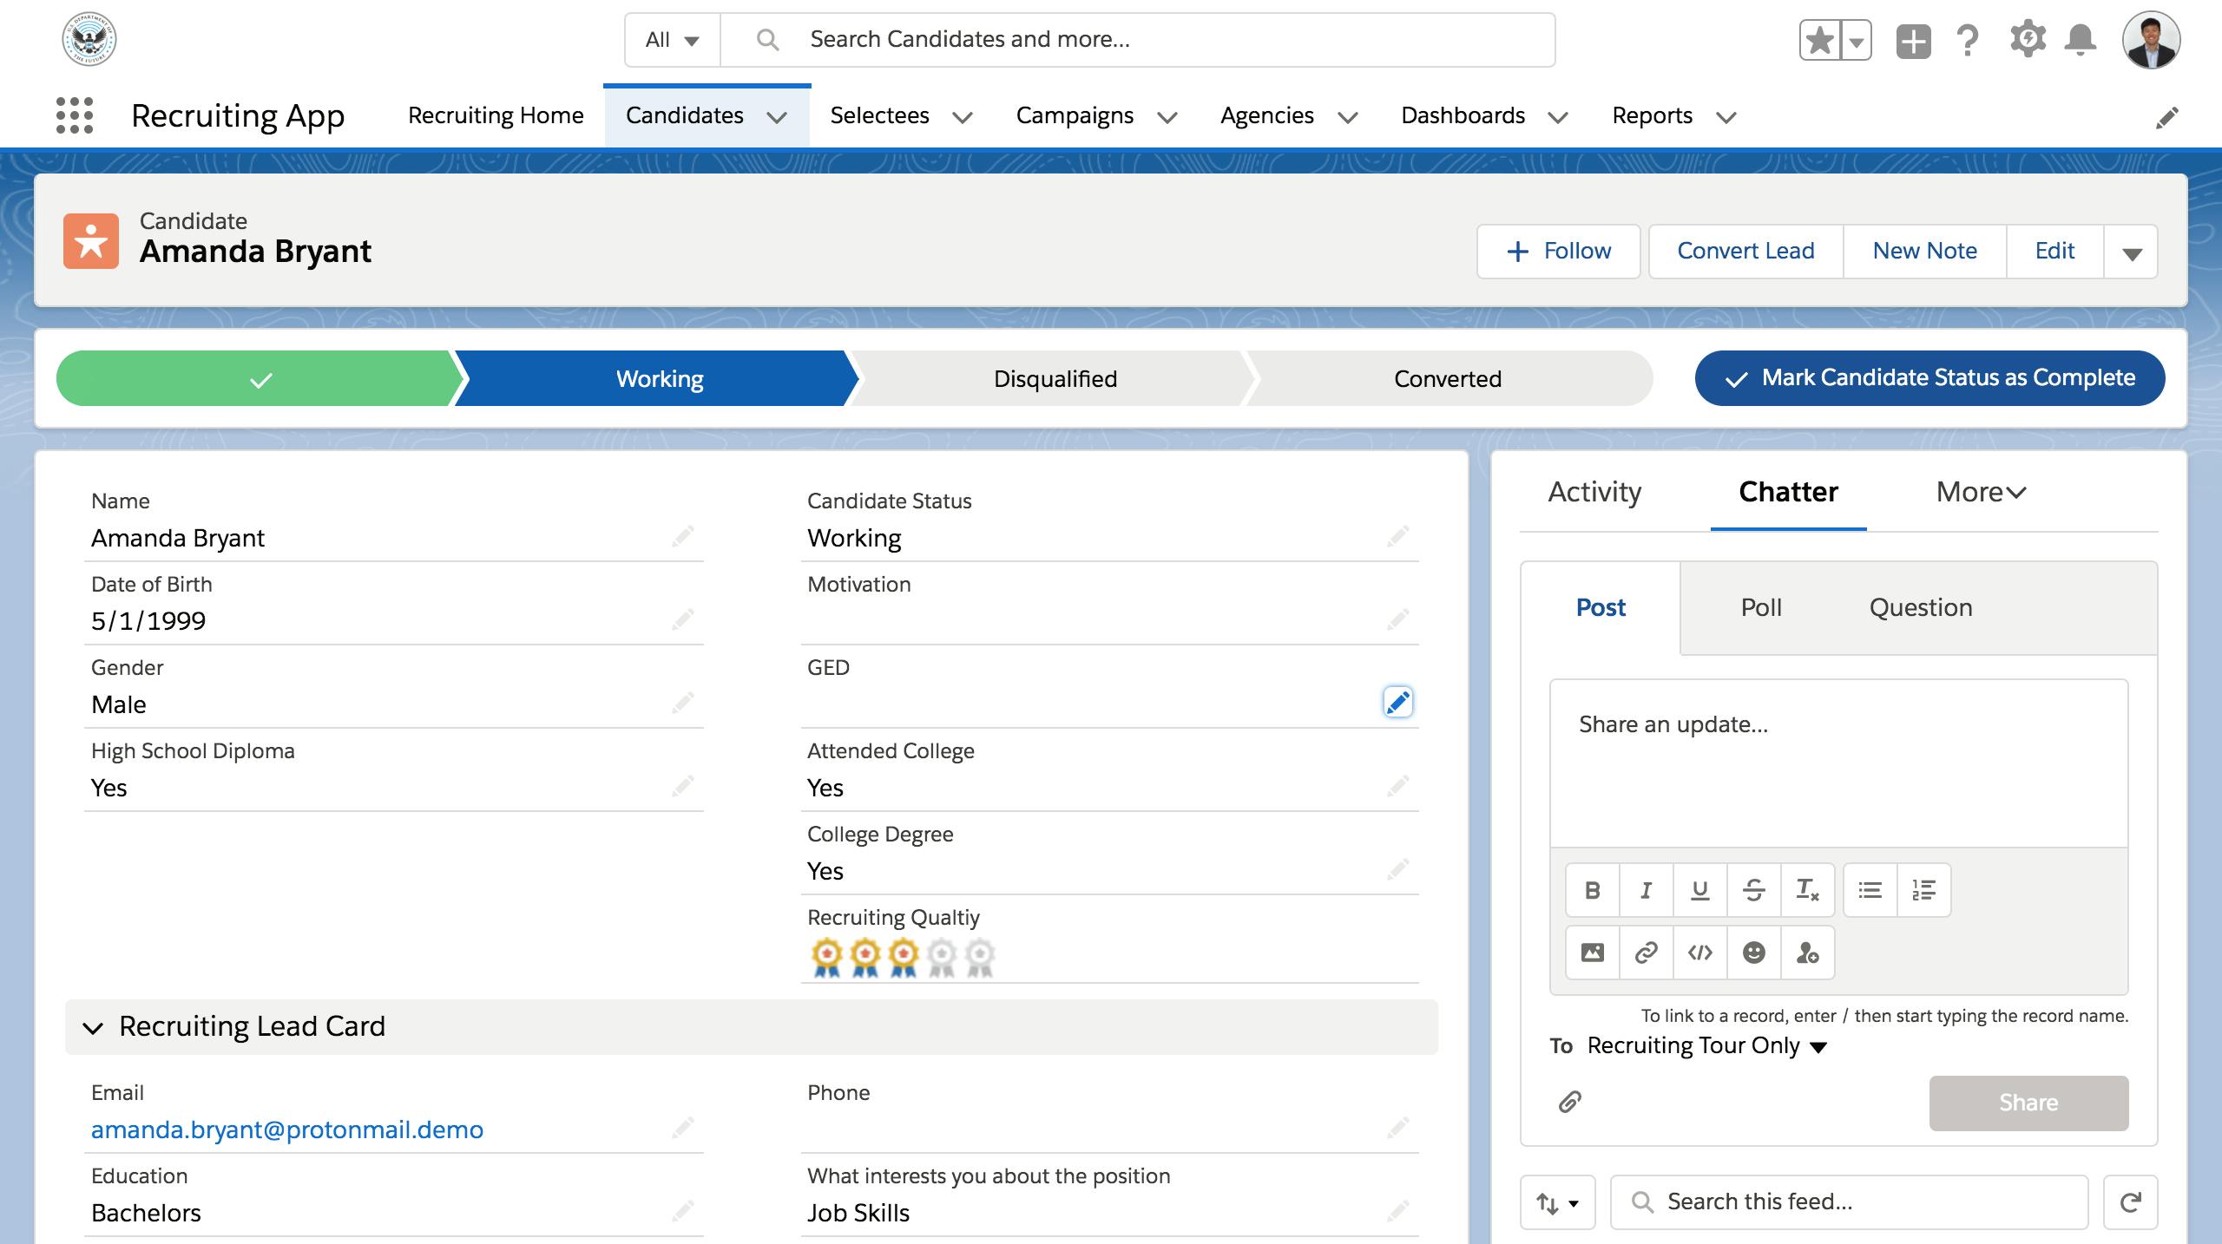Click Follow to follow Amanda Bryant
The height and width of the screenshot is (1244, 2222).
click(x=1558, y=250)
